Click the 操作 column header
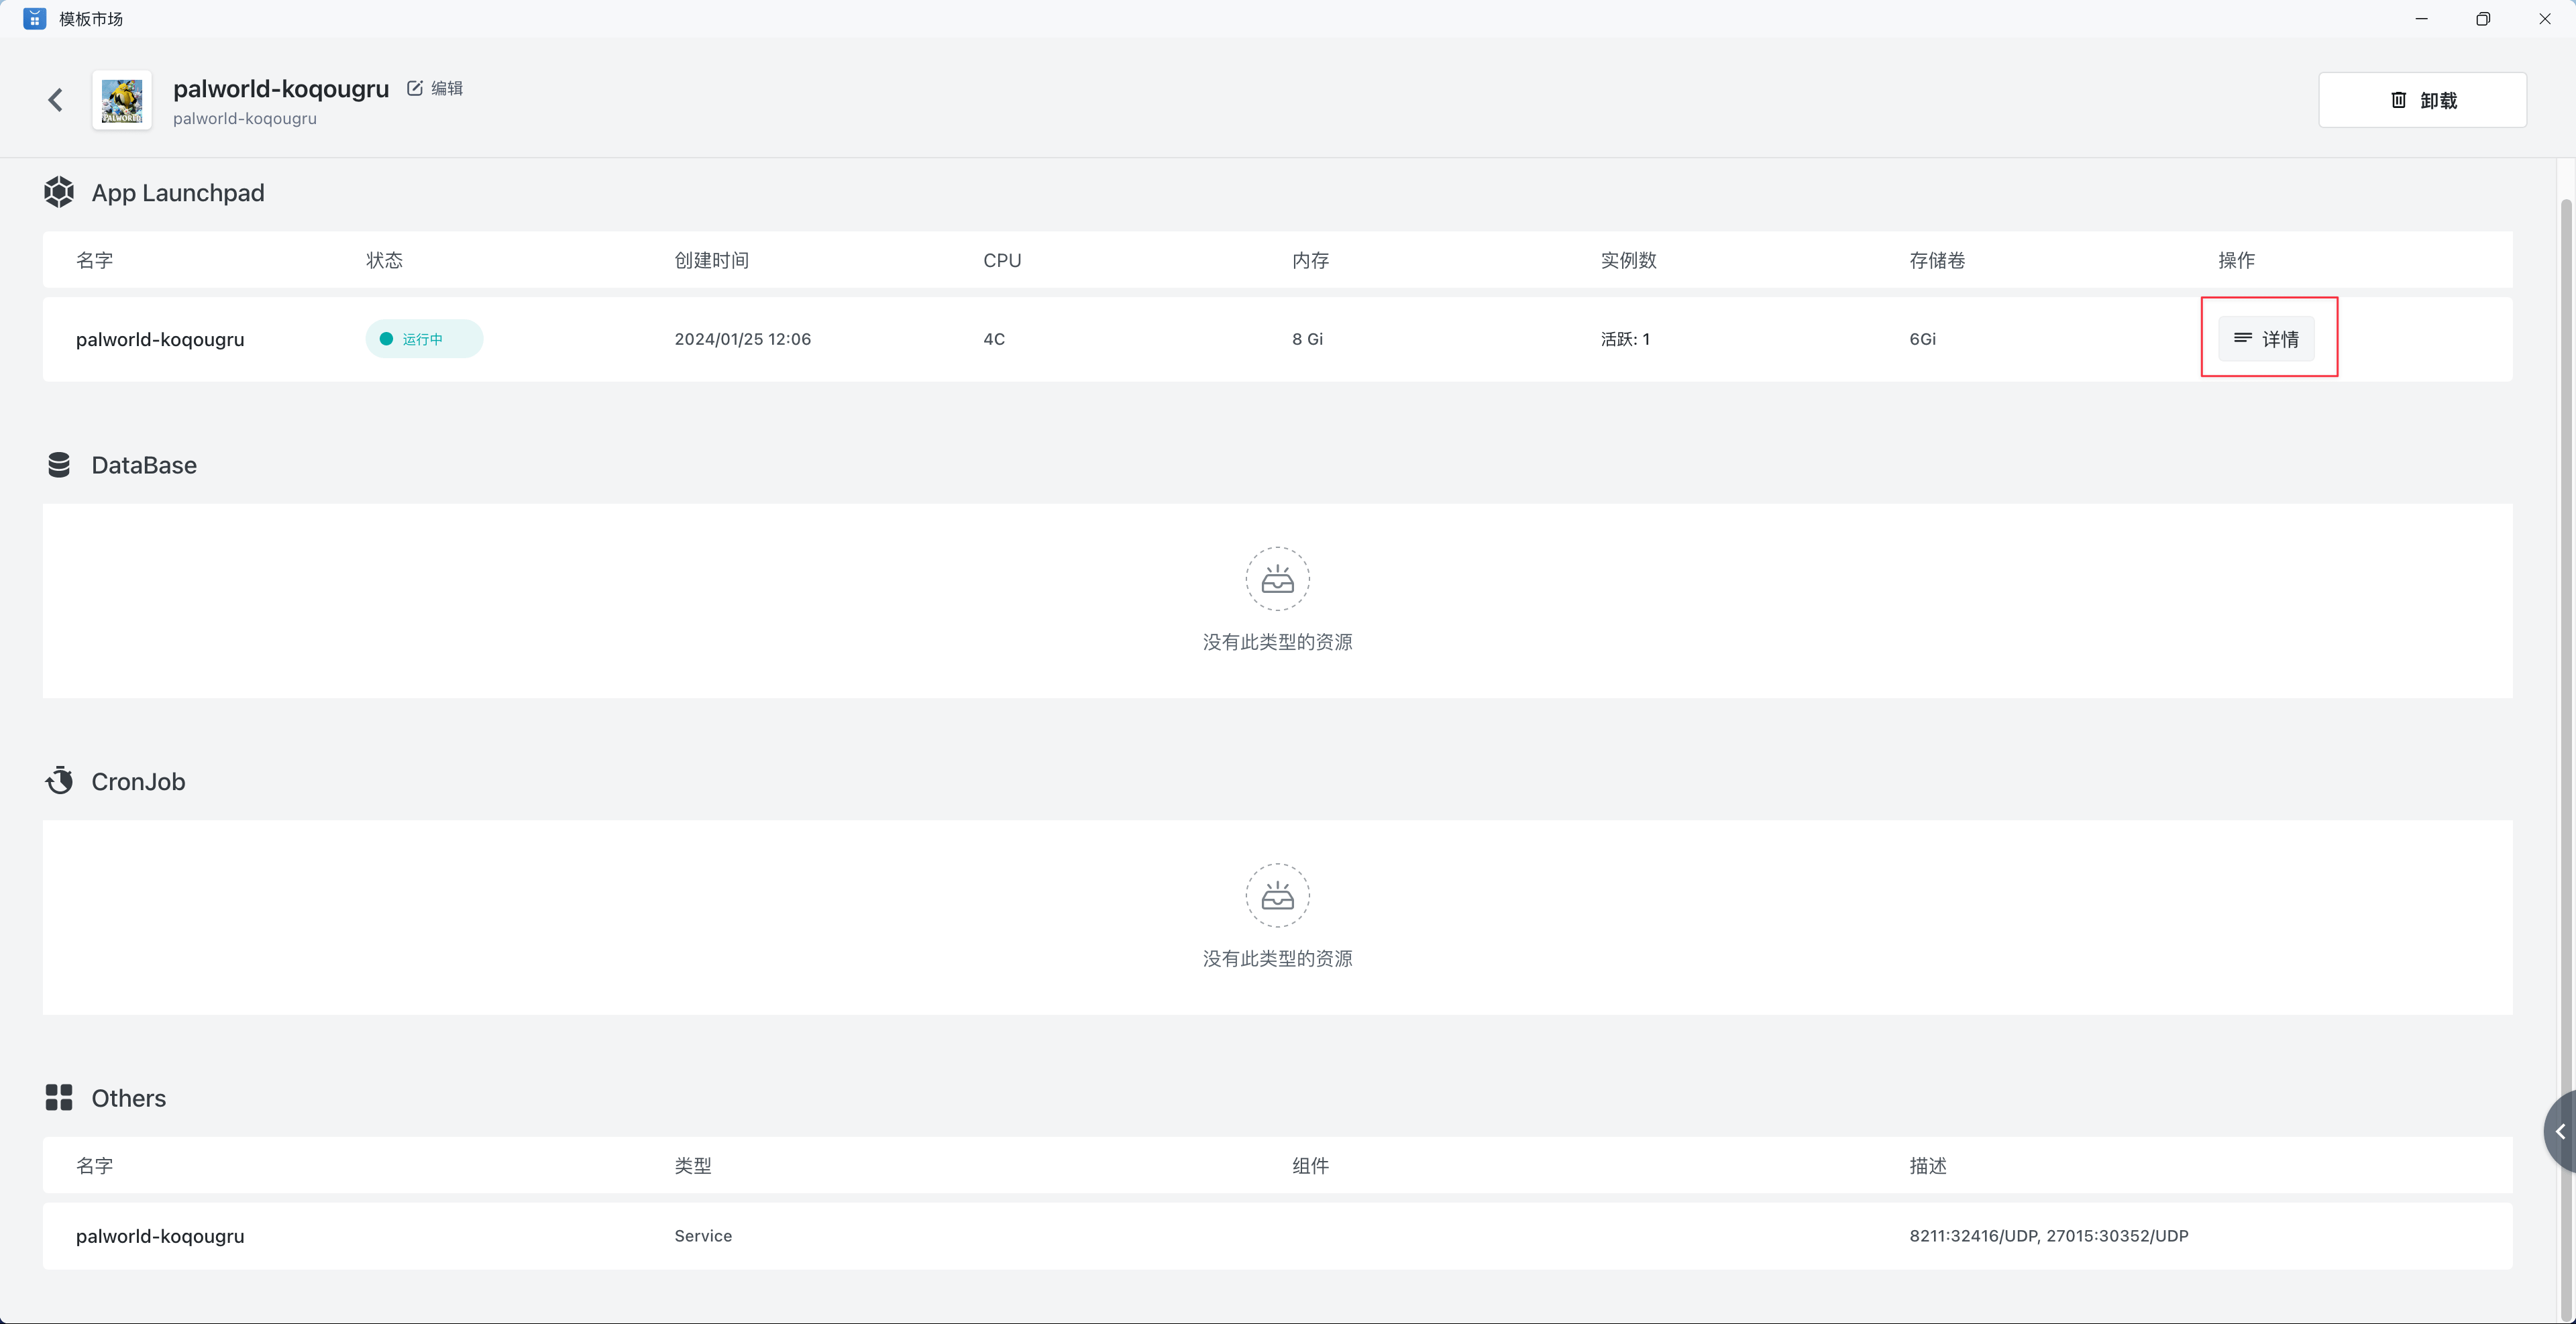The width and height of the screenshot is (2576, 1324). point(2236,260)
